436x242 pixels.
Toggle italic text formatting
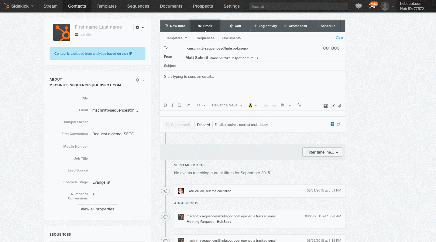172,105
